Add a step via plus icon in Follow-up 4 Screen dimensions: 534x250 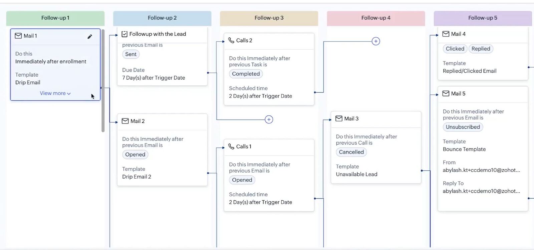tap(376, 41)
